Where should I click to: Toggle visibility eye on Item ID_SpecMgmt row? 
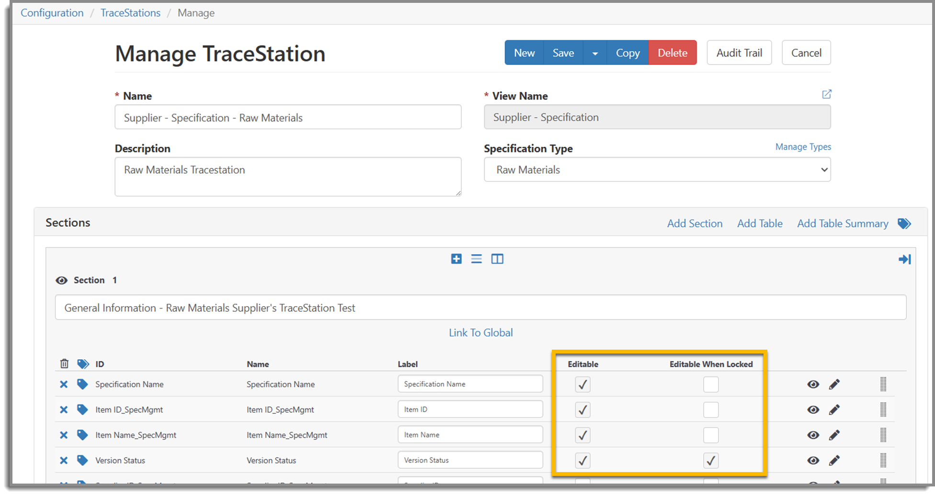point(813,409)
